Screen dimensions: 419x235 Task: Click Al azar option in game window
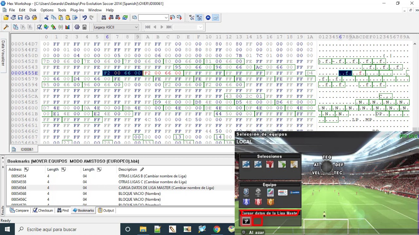(x=257, y=232)
